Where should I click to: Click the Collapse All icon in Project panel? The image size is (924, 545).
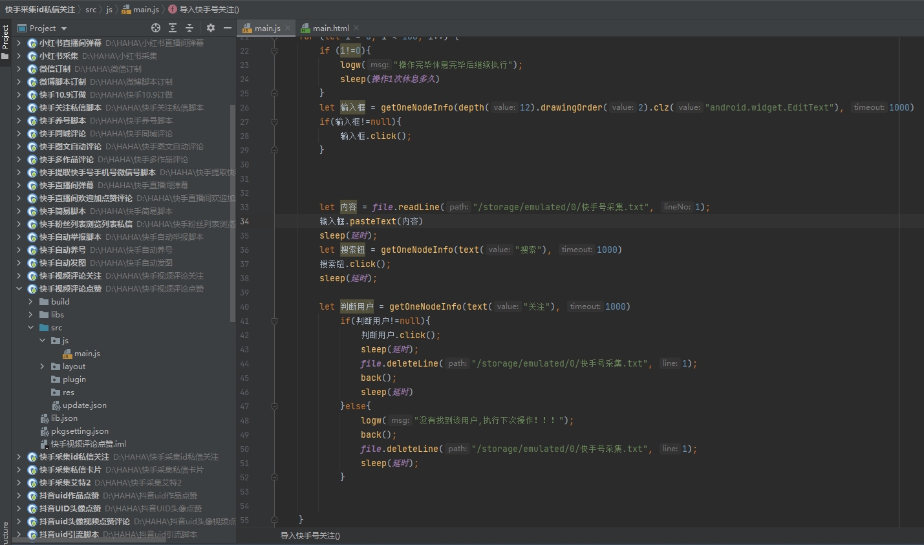click(189, 28)
